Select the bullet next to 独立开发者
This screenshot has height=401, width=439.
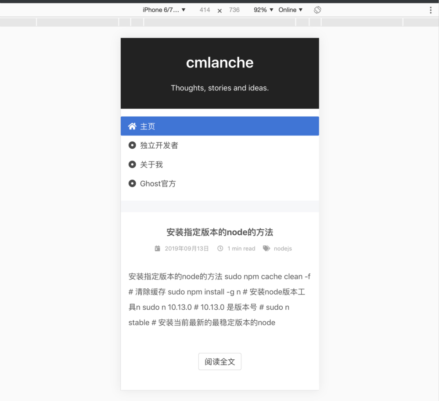click(x=132, y=145)
